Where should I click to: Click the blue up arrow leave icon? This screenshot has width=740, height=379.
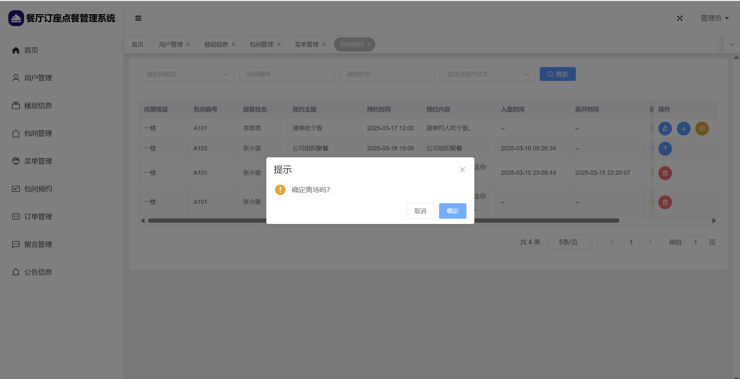[665, 149]
